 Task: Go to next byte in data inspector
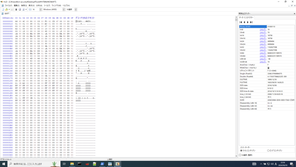248,22
